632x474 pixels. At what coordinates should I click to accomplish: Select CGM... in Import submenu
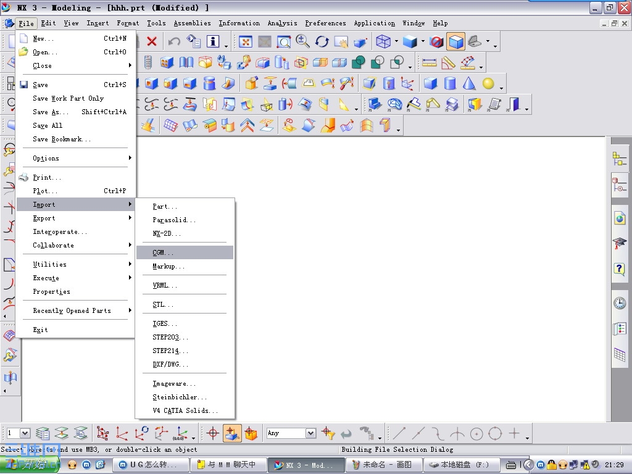[185, 252]
